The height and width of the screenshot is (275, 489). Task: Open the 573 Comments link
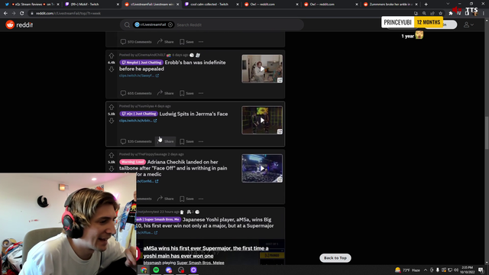[136, 41]
